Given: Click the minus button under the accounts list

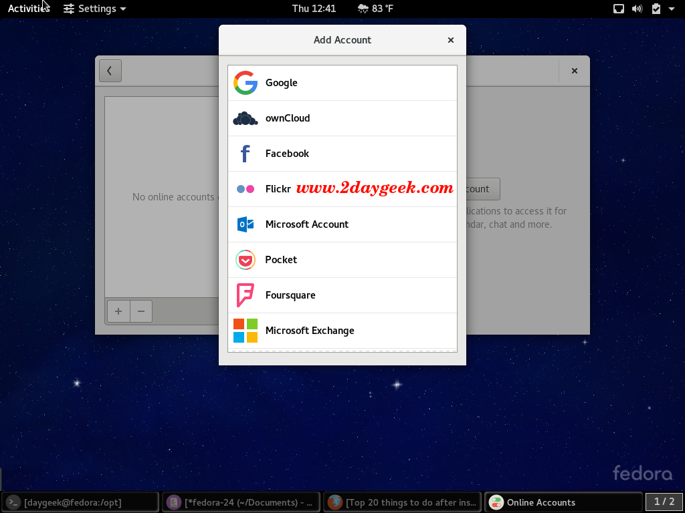Looking at the screenshot, I should point(141,311).
